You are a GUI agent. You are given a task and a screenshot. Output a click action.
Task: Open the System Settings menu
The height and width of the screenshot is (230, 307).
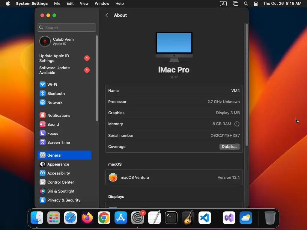pos(32,4)
